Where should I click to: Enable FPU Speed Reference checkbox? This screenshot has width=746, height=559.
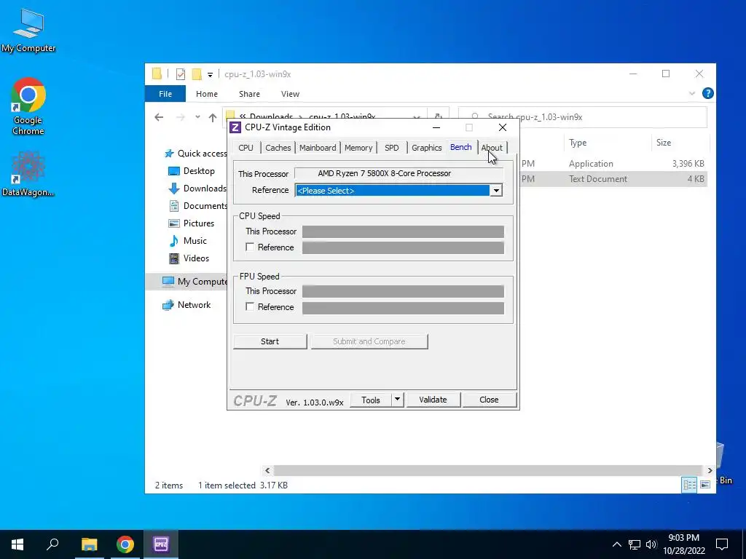(250, 307)
